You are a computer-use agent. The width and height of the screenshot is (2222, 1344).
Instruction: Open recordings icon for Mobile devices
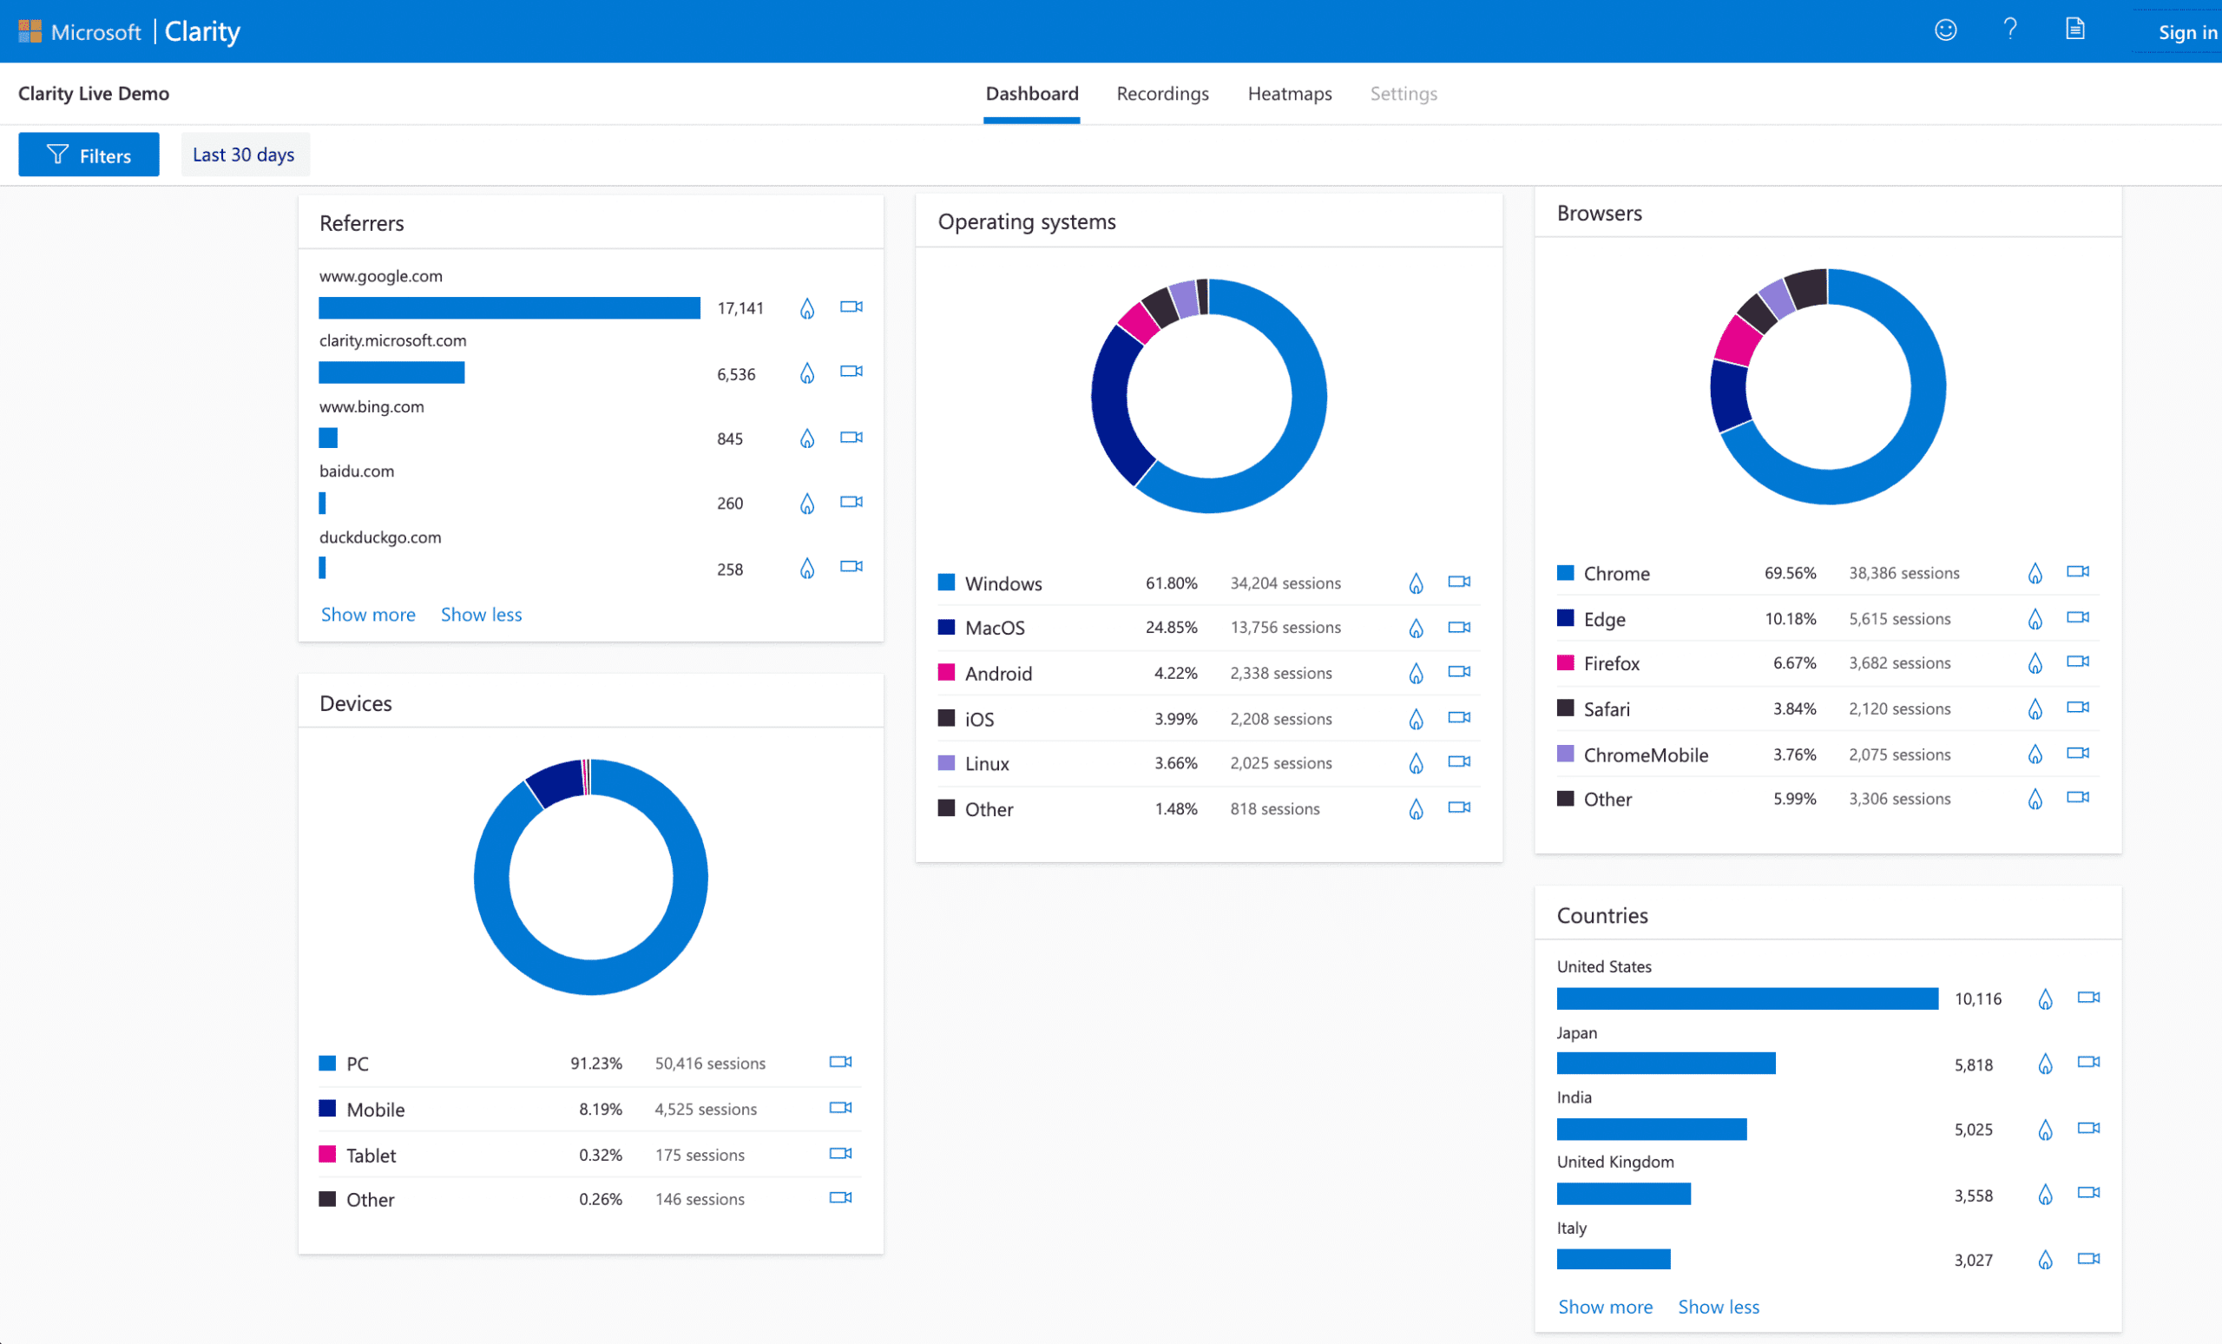pyautogui.click(x=840, y=1108)
